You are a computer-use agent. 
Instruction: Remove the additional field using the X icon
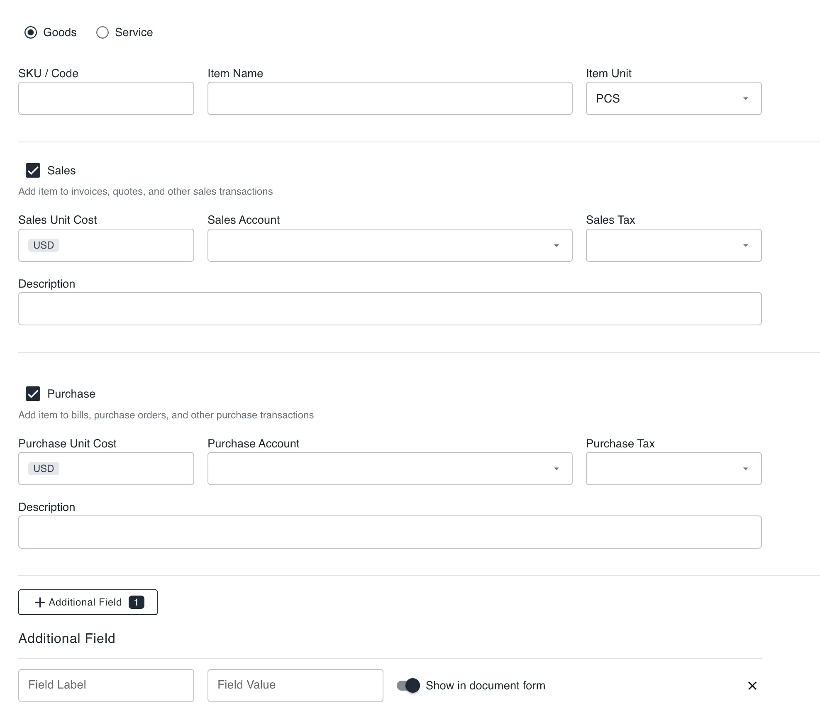tap(752, 686)
